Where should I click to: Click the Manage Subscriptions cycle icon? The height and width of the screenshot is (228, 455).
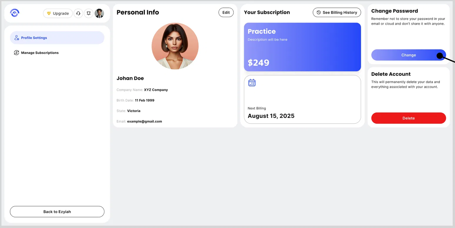tap(16, 52)
